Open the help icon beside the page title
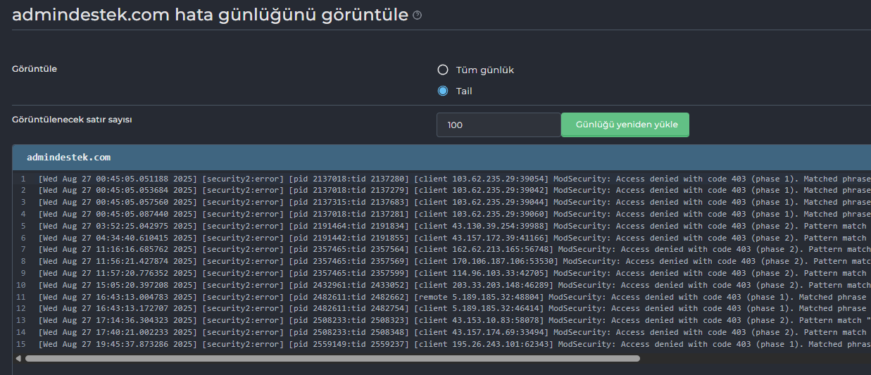 [418, 15]
